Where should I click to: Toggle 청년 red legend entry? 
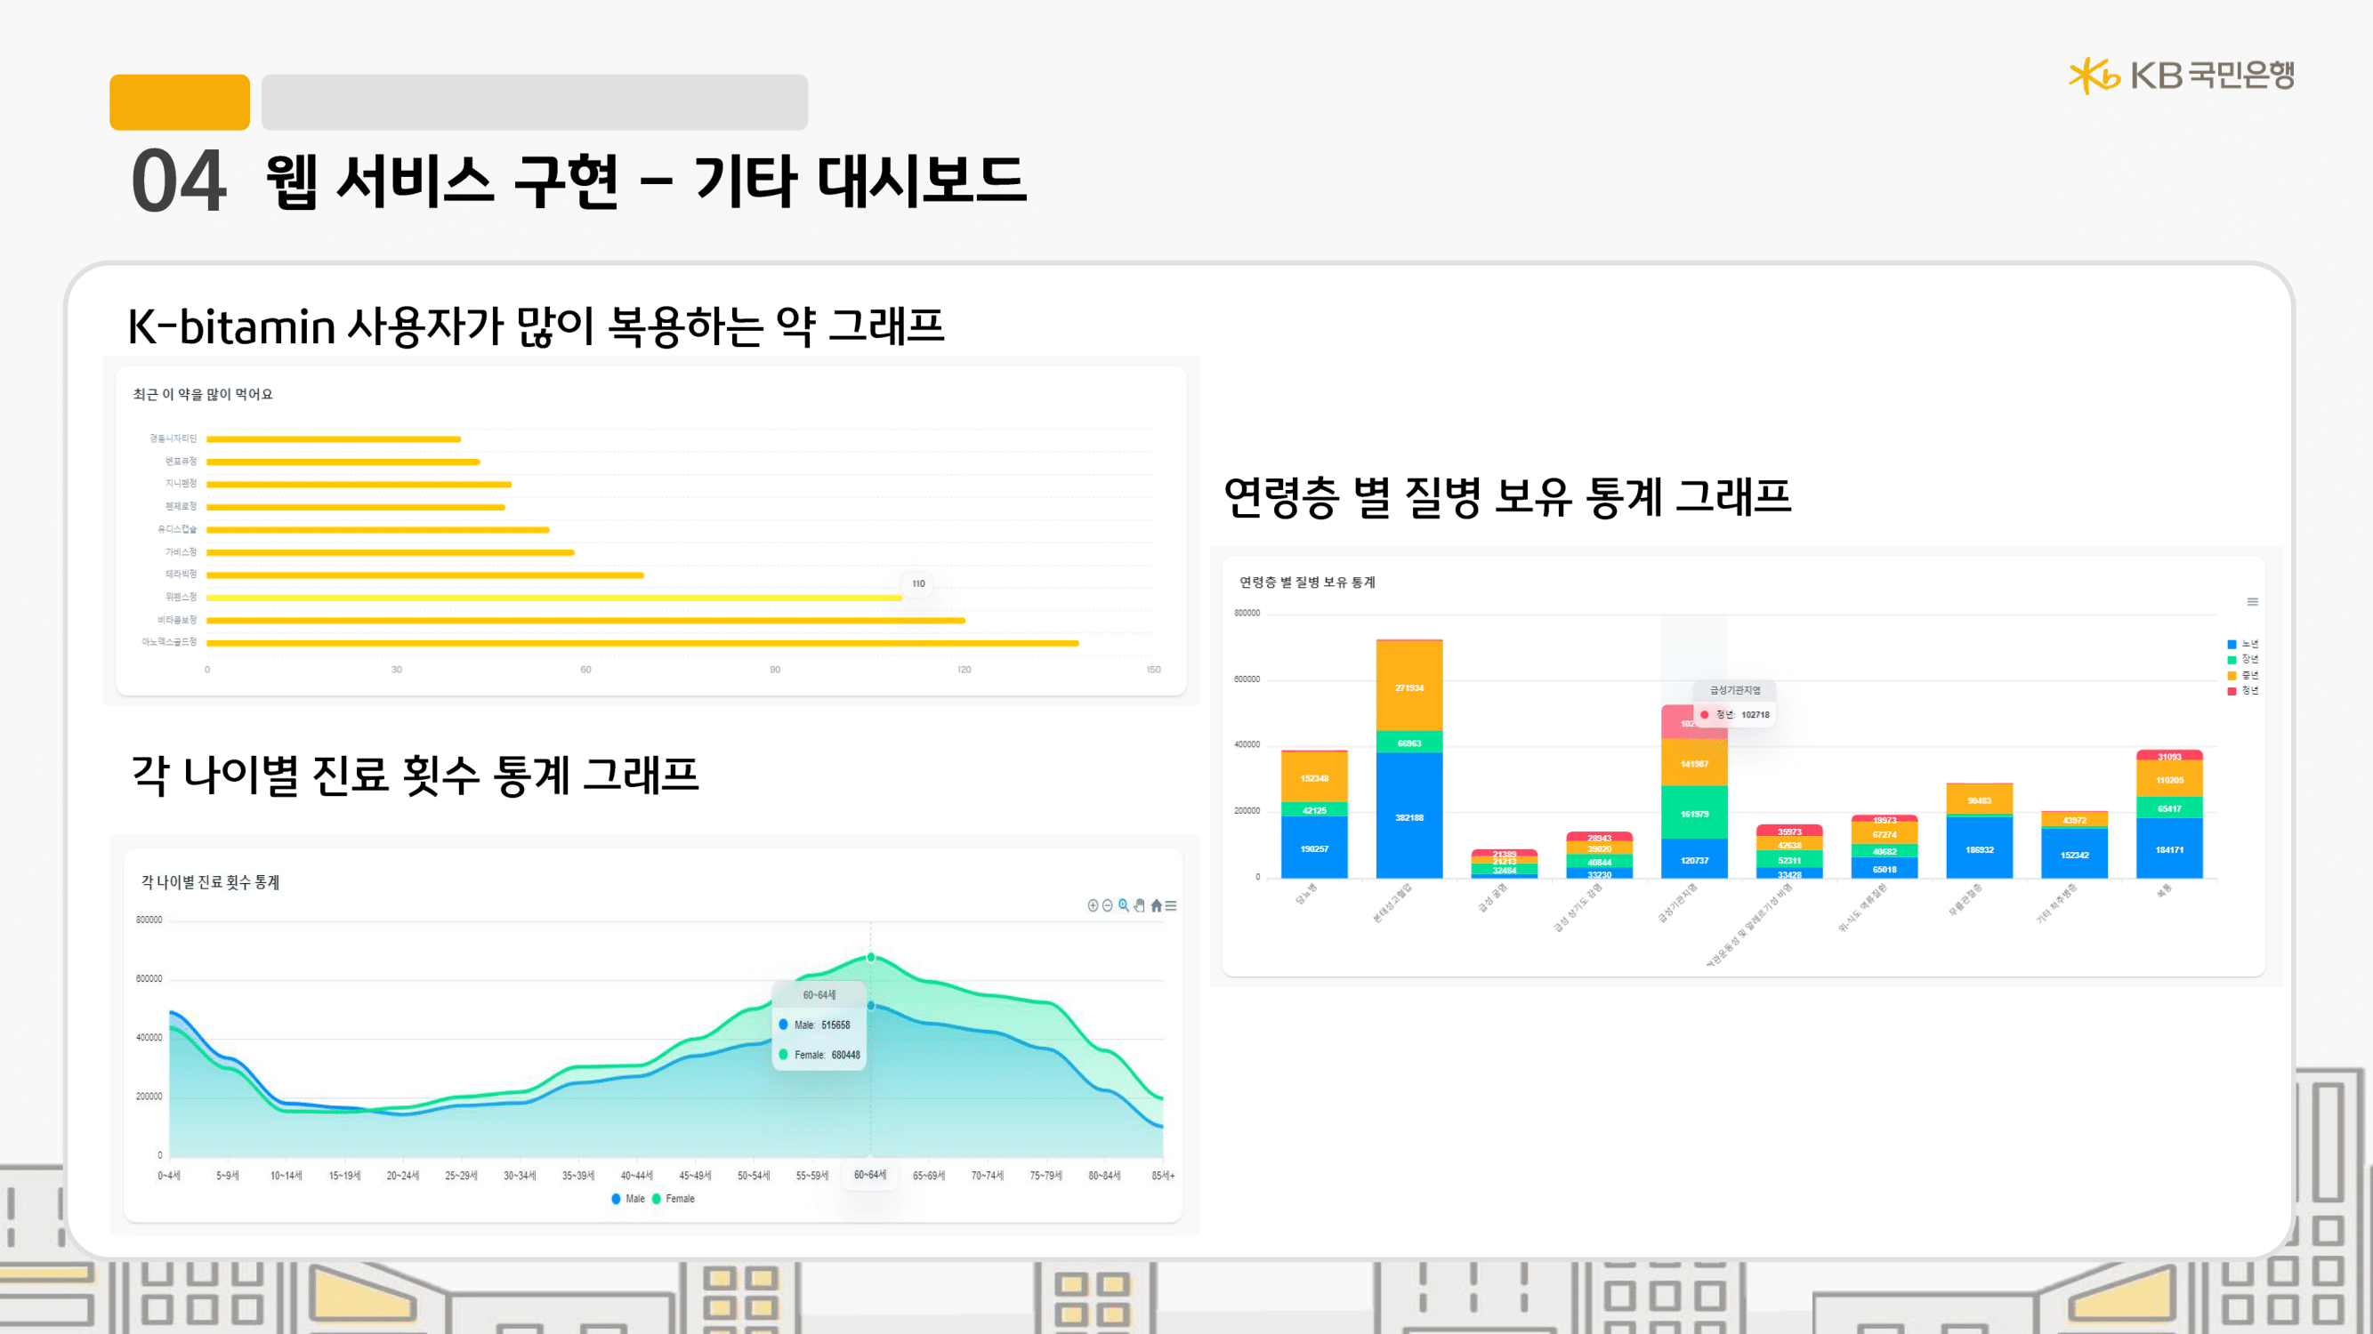[2242, 690]
